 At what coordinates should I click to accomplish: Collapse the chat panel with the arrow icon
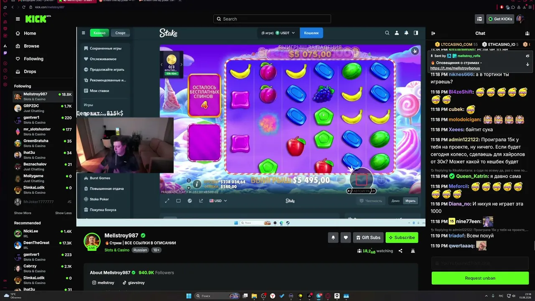(x=433, y=33)
